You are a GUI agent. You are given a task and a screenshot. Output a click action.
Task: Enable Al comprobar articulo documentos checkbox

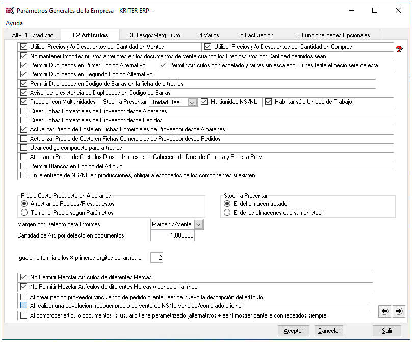[x=24, y=315]
